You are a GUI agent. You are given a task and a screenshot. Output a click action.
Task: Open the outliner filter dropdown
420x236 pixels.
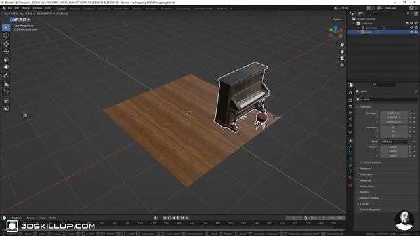click(x=409, y=13)
